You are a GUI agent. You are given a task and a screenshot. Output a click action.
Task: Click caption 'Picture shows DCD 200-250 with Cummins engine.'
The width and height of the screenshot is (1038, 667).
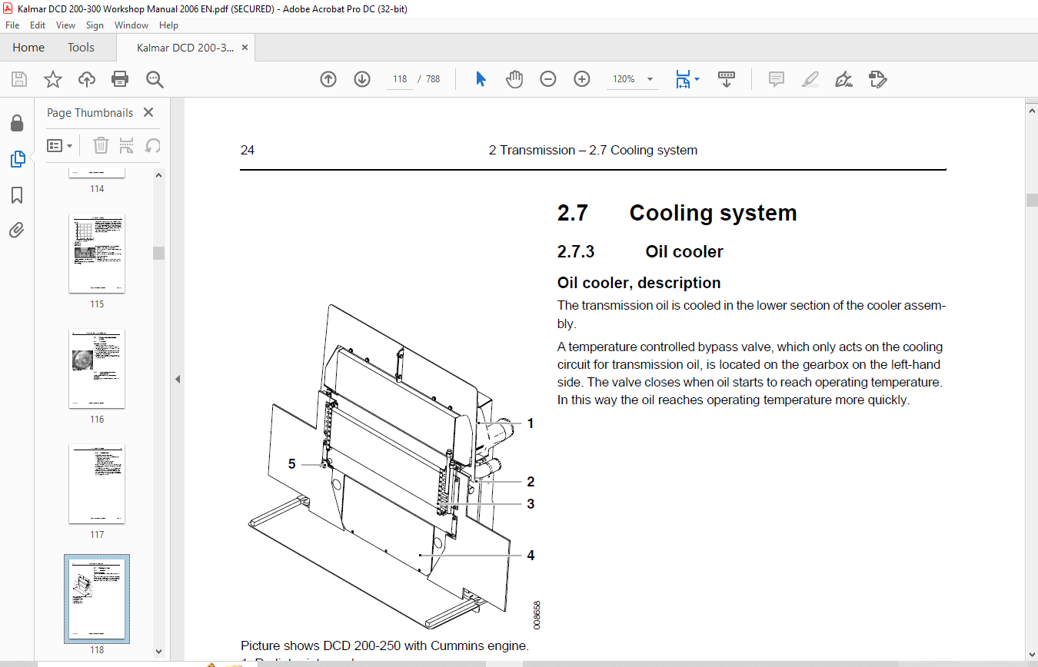pos(384,645)
